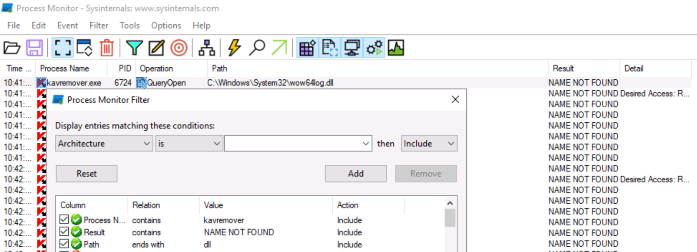Click the Path column header in main window
697x252 pixels.
(378, 68)
